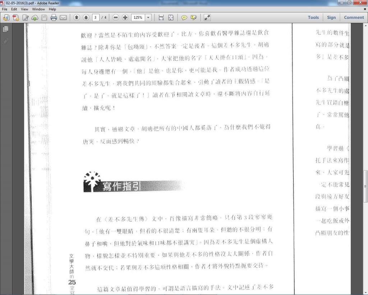This screenshot has height=295, width=368.
Task: Send the file via email envelope icon
Action: coord(63,18)
